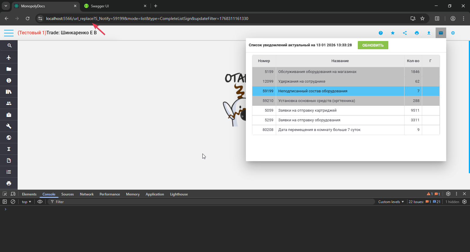Switch to the Application DevTools tab
470x252 pixels.
tap(155, 194)
